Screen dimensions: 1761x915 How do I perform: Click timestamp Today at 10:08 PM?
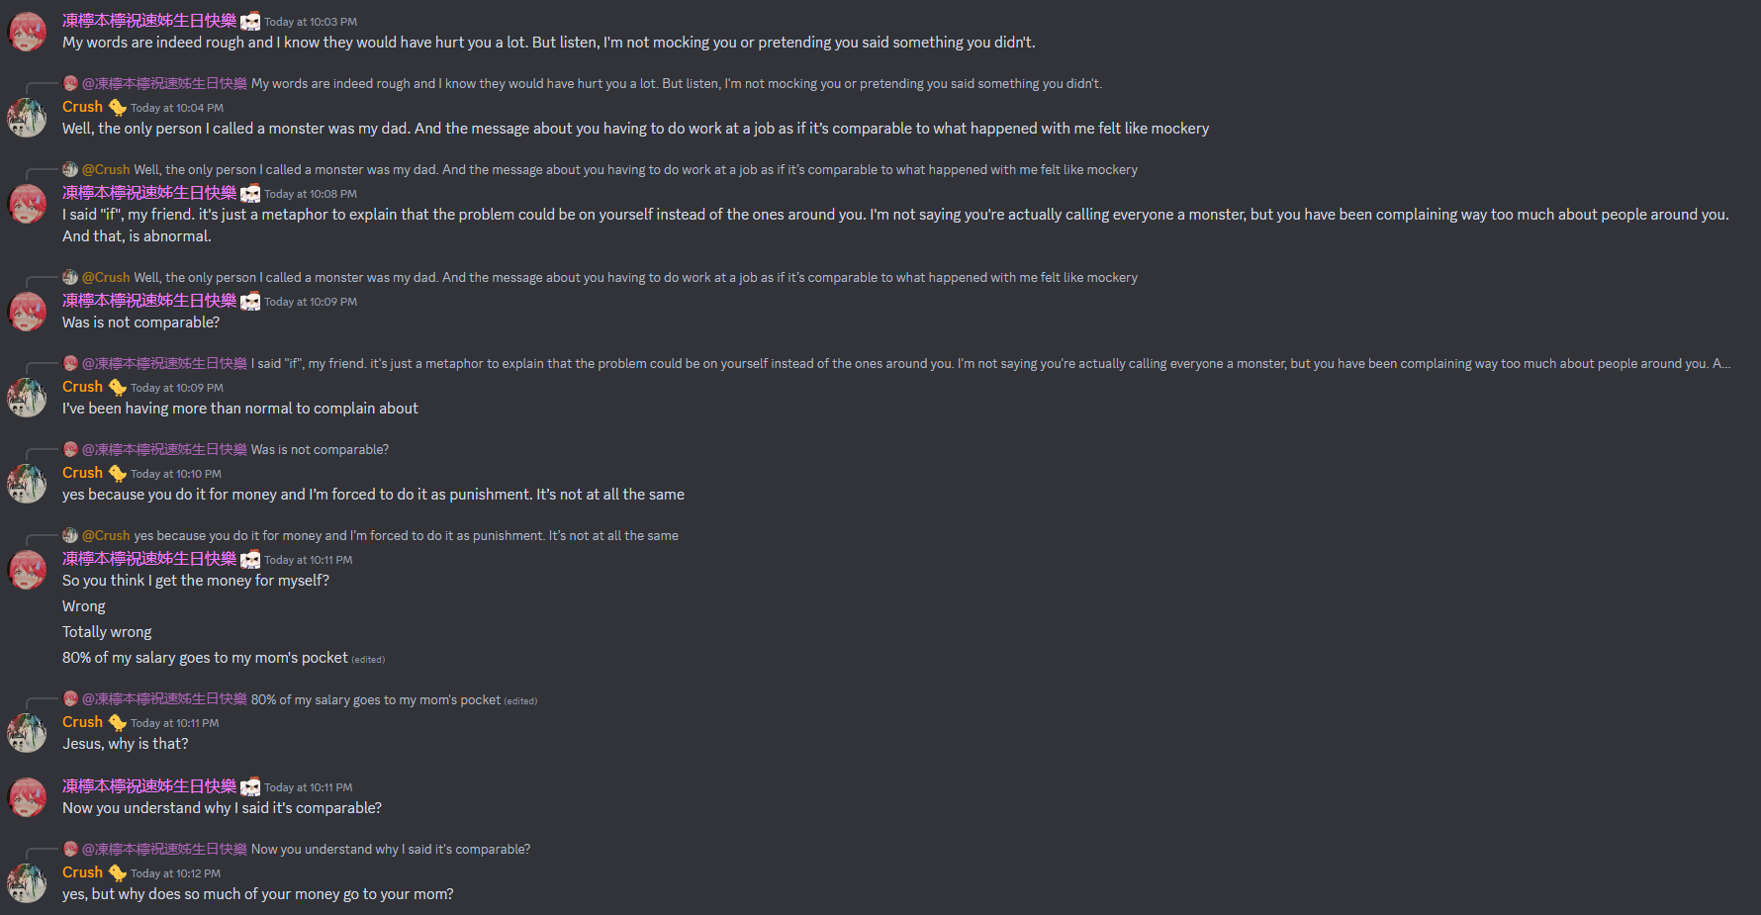click(311, 194)
